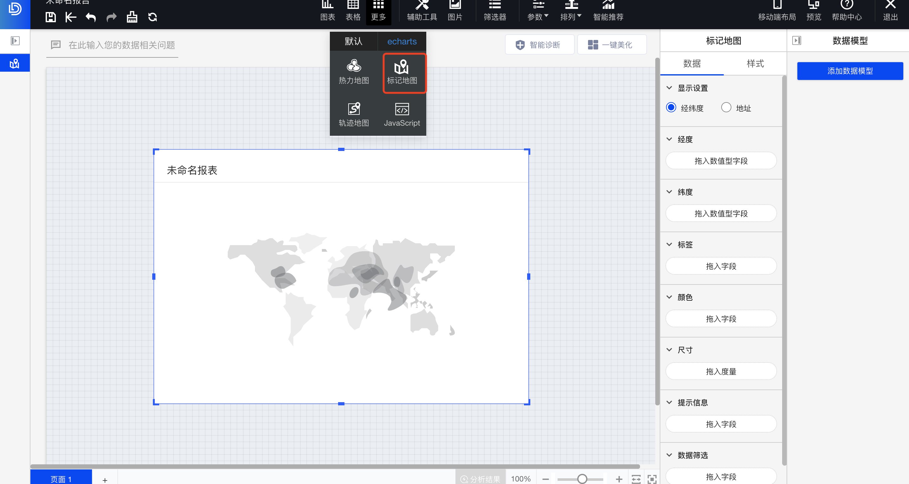Switch to the 默认 tab in popup
This screenshot has height=484, width=909.
click(x=354, y=41)
